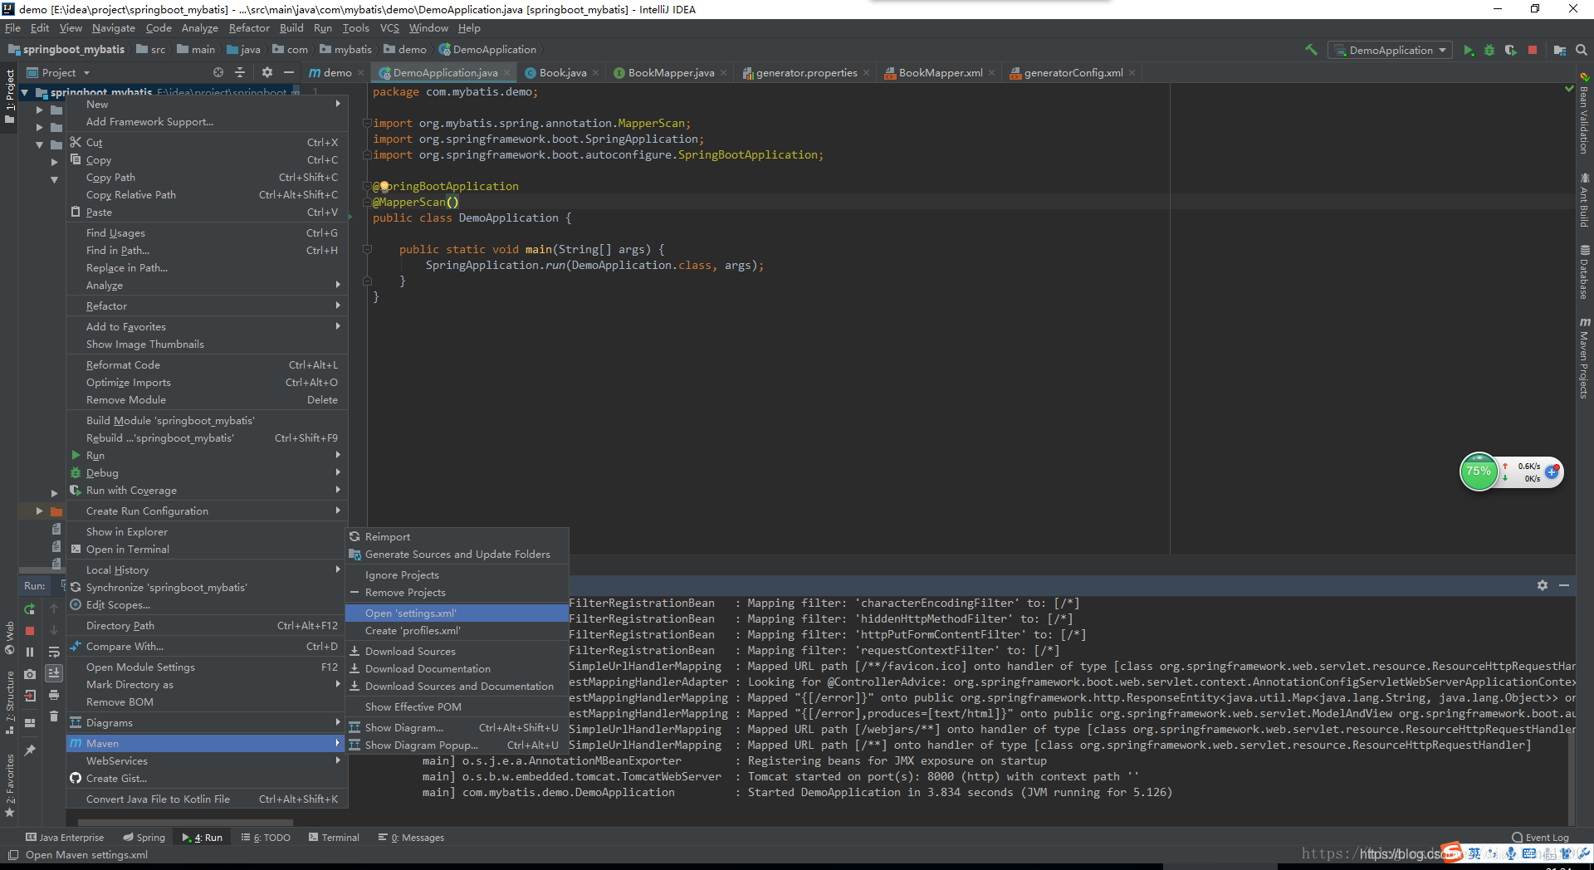Expand the Refactor submenu
The height and width of the screenshot is (870, 1594).
[206, 306]
